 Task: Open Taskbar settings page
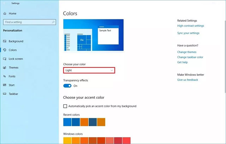pyautogui.click(x=13, y=94)
